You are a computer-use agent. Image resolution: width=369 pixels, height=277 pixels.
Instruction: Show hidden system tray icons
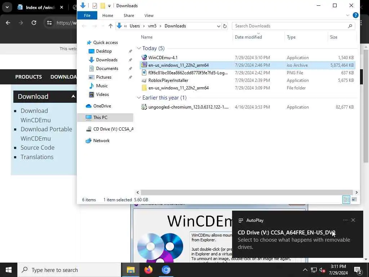(305, 270)
